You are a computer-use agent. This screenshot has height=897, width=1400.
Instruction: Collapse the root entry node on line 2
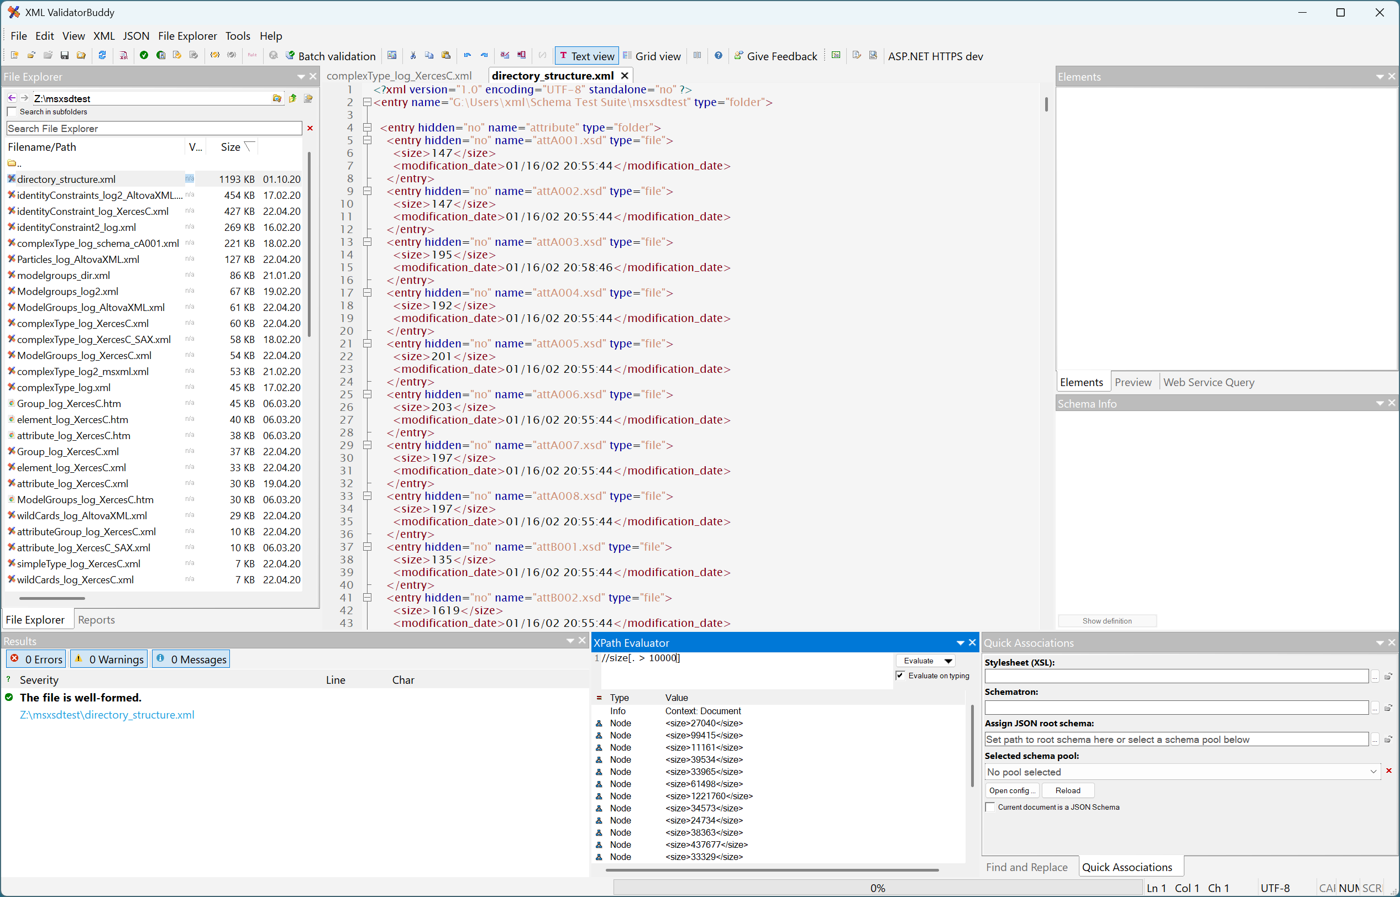pos(367,103)
